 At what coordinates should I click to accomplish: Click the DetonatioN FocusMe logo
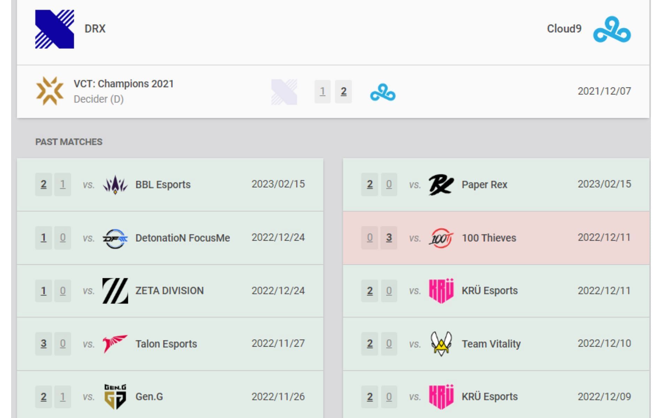[x=115, y=238]
